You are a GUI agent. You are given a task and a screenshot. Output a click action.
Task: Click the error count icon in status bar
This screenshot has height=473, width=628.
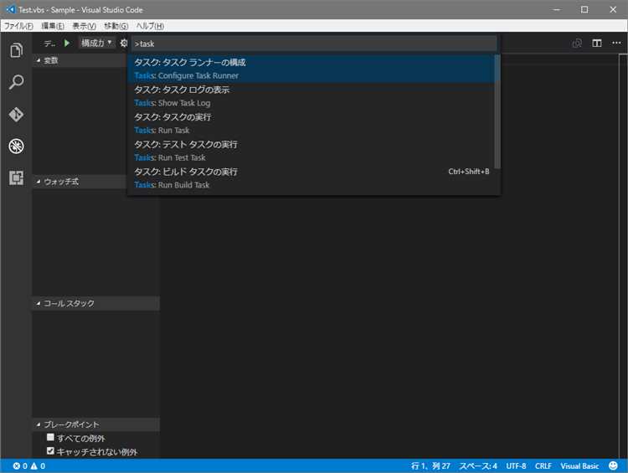click(17, 465)
